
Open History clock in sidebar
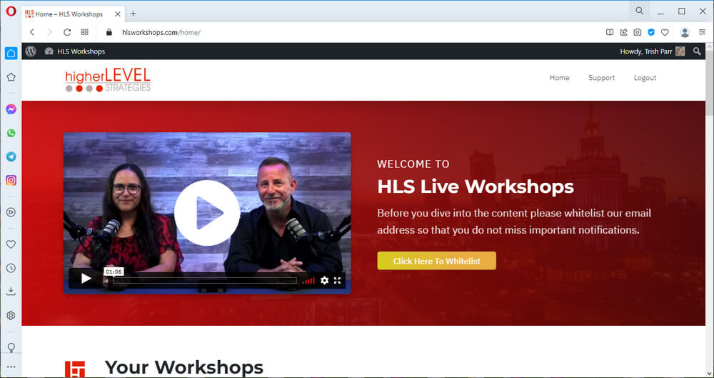pos(11,268)
